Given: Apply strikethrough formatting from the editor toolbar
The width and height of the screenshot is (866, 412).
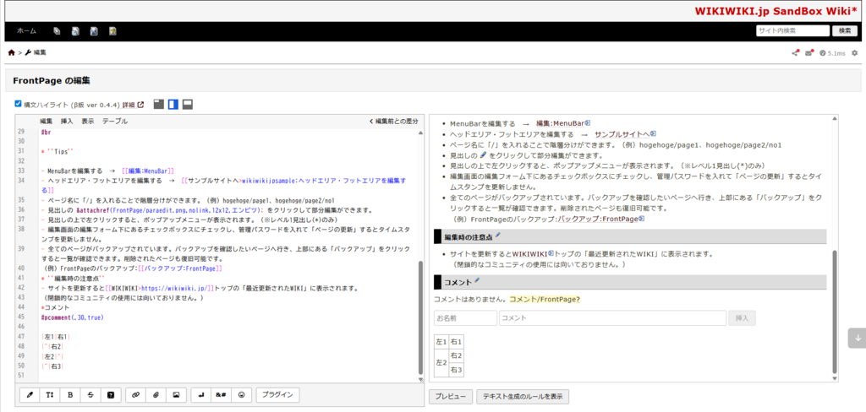Looking at the screenshot, I should 90,394.
